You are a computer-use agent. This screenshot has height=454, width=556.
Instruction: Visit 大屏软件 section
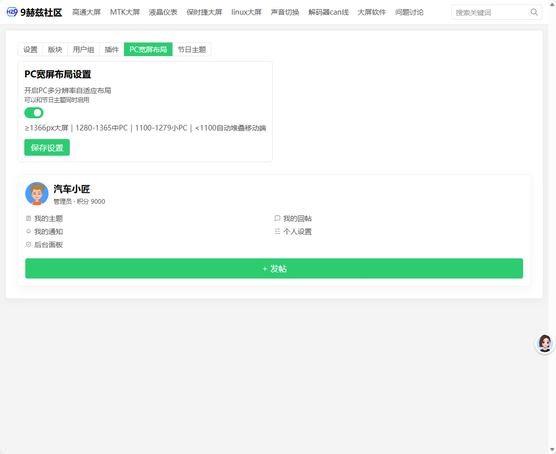pyautogui.click(x=372, y=13)
